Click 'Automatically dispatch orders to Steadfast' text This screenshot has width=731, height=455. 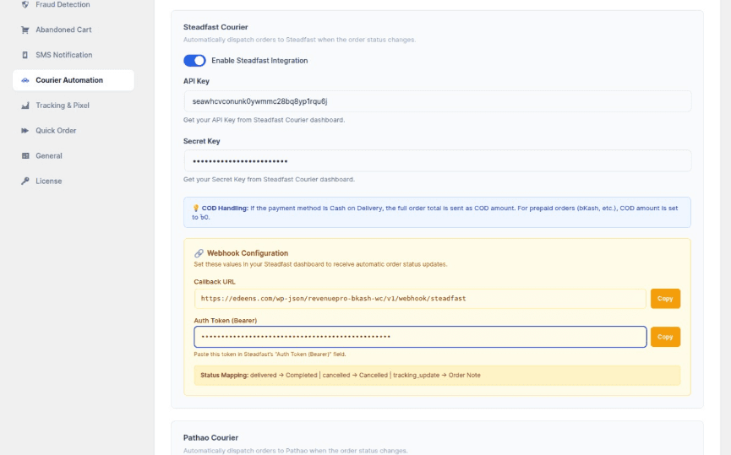click(x=299, y=40)
